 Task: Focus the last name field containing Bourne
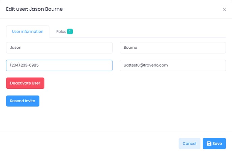pyautogui.click(x=173, y=48)
